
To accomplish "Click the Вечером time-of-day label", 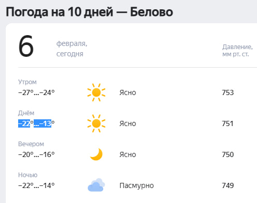I will click(31, 144).
